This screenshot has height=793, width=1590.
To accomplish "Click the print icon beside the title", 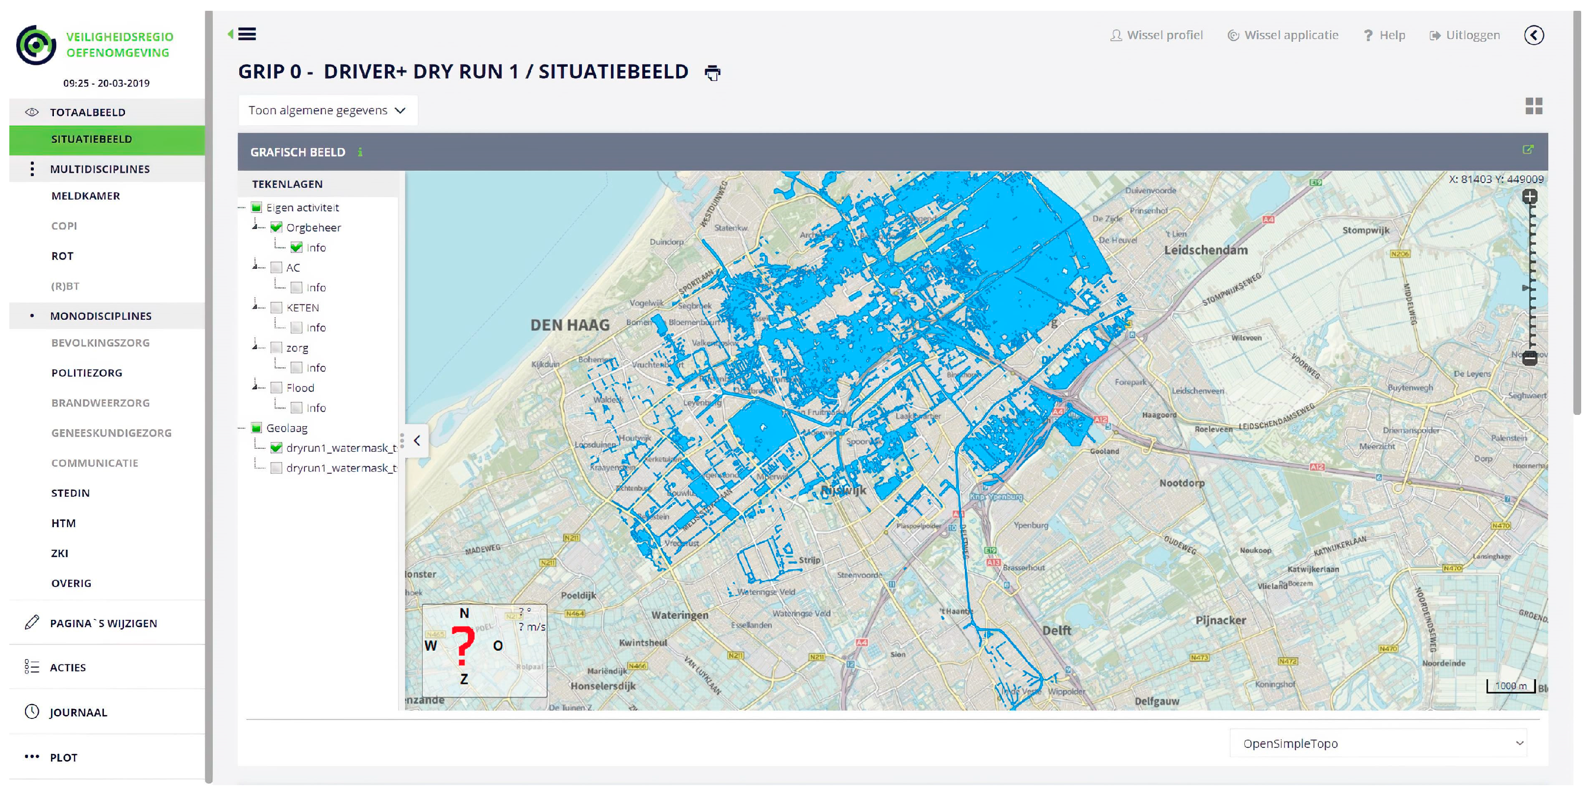I will coord(712,73).
